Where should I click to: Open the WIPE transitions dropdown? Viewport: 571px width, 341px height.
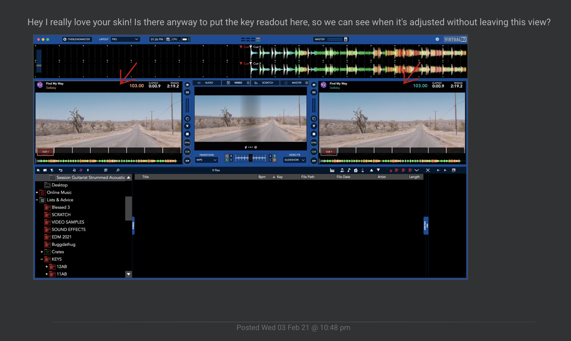[206, 160]
